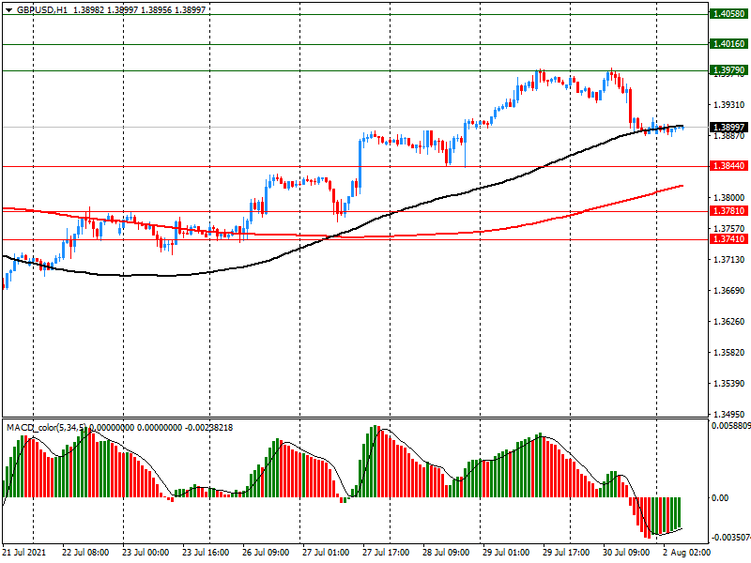Click the 1.36690 price scale value
This screenshot has height=563, width=751.
click(x=729, y=291)
